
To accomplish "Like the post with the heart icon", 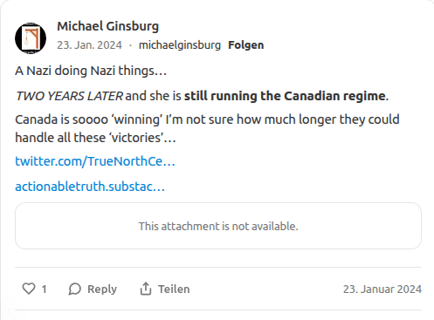I will (x=29, y=289).
